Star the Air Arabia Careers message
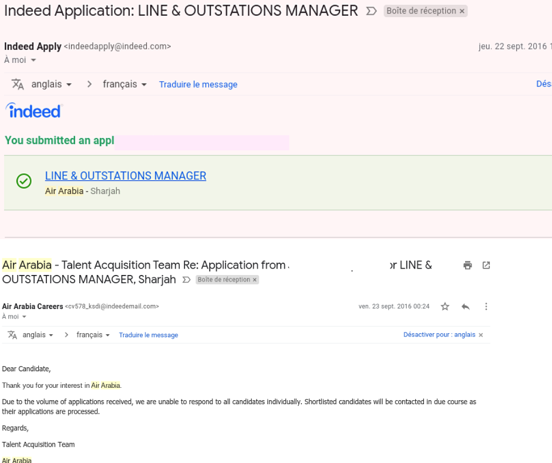The width and height of the screenshot is (552, 463). click(445, 307)
